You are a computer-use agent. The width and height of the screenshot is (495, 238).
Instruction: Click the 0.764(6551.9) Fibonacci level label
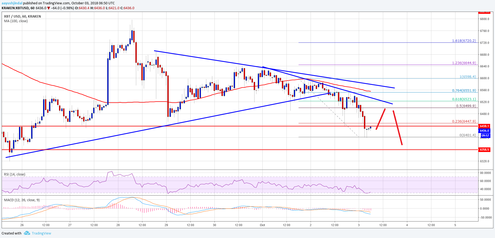tap(464, 91)
